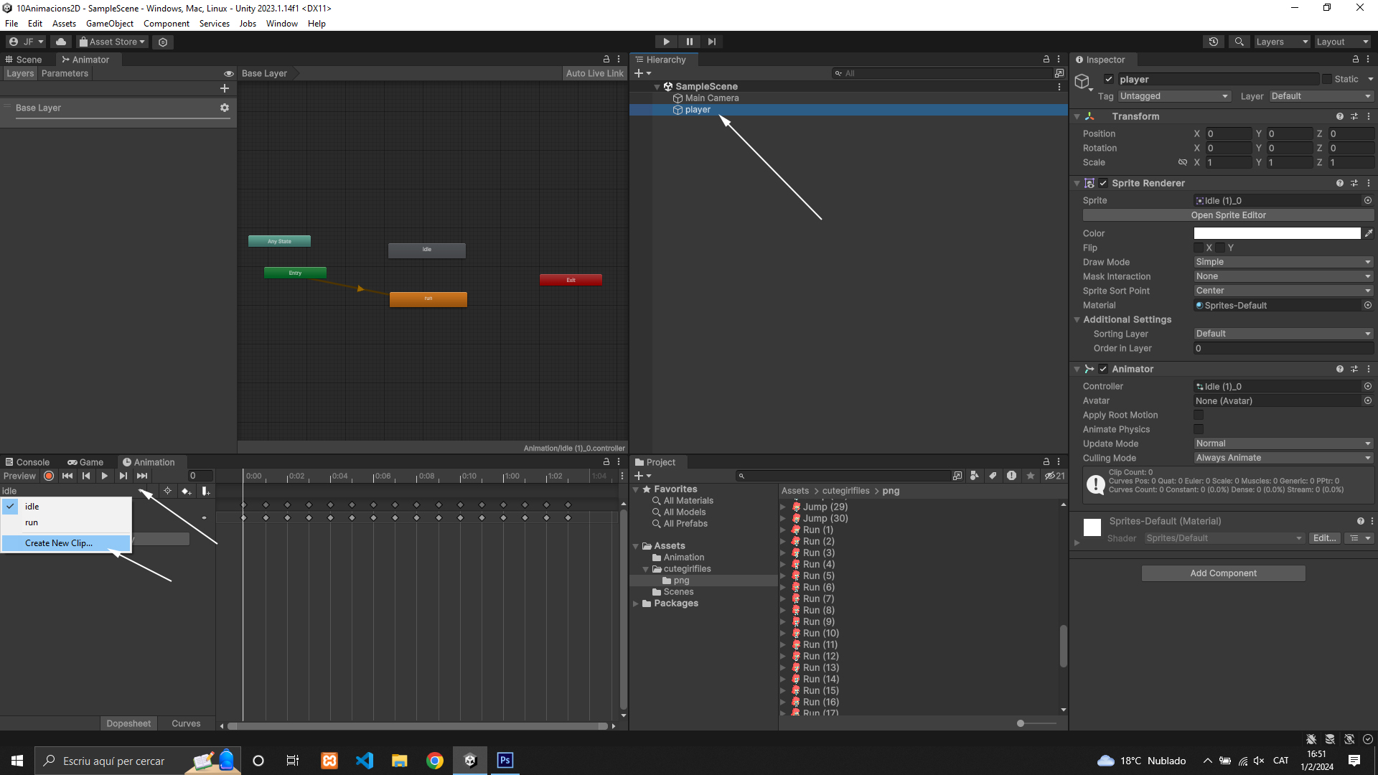
Task: Click the Add Component button
Action: [1223, 573]
